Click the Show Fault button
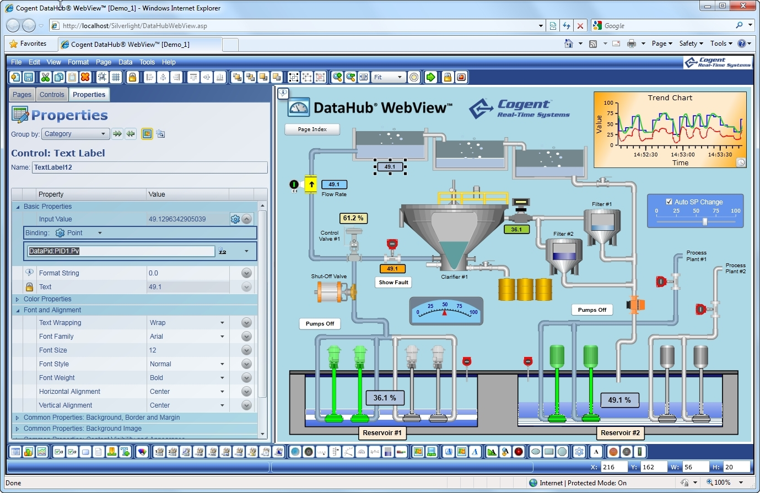The image size is (760, 493). [394, 283]
